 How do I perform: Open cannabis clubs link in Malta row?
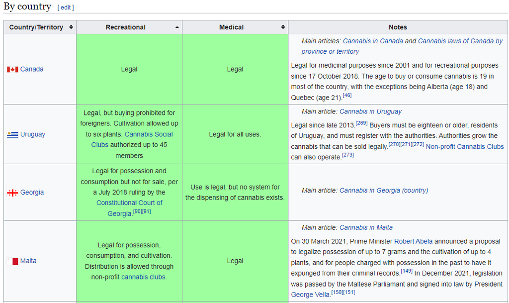pyautogui.click(x=143, y=277)
